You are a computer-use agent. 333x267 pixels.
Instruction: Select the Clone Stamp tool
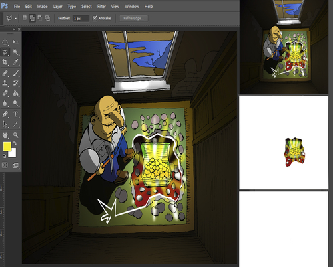click(5, 83)
